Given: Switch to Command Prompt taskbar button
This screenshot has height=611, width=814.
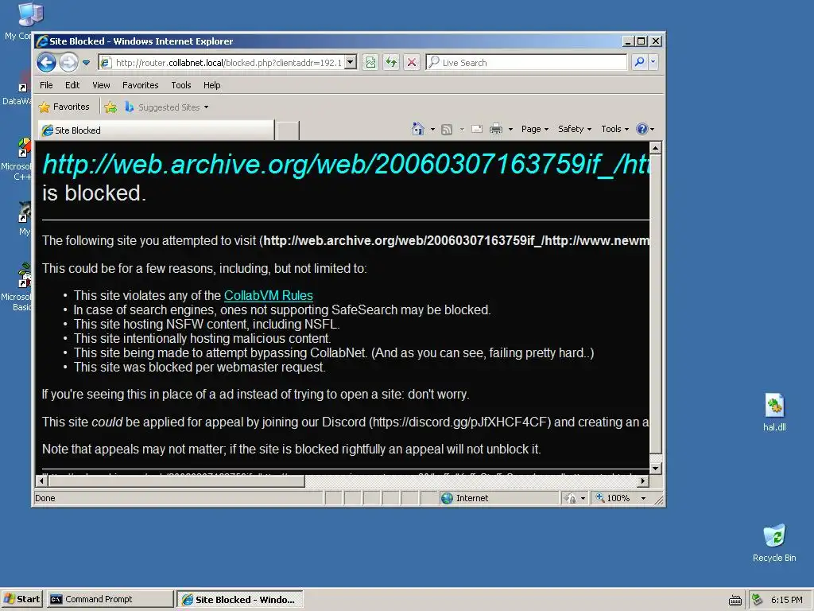Looking at the screenshot, I should pyautogui.click(x=110, y=599).
